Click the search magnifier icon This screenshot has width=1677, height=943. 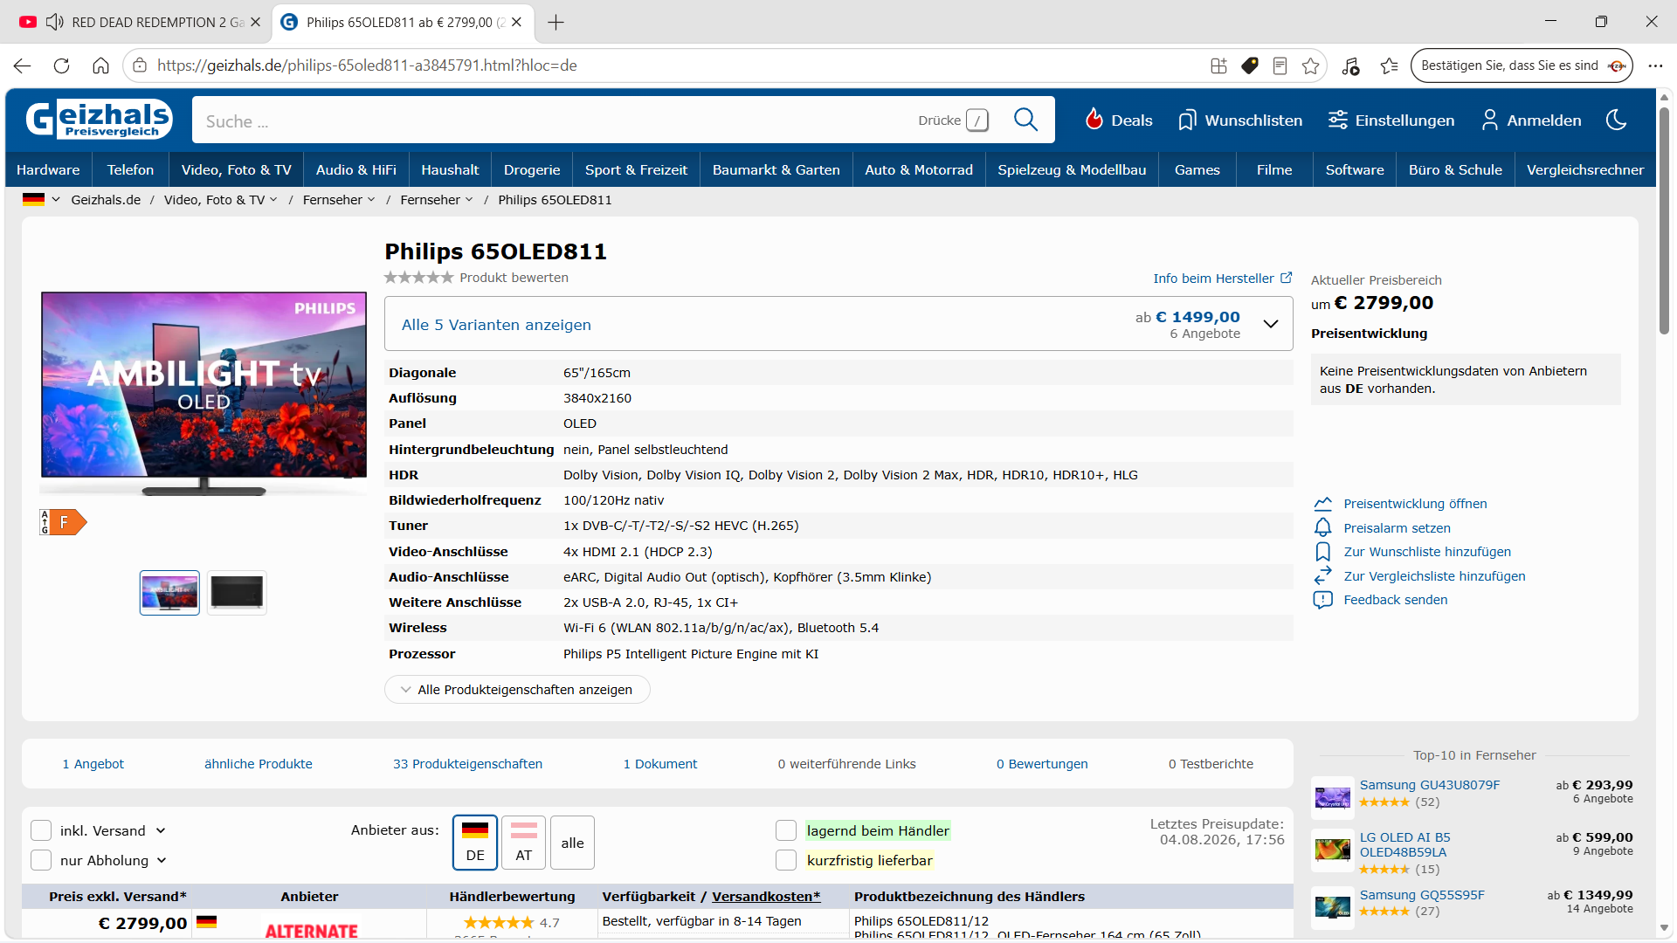coord(1025,120)
